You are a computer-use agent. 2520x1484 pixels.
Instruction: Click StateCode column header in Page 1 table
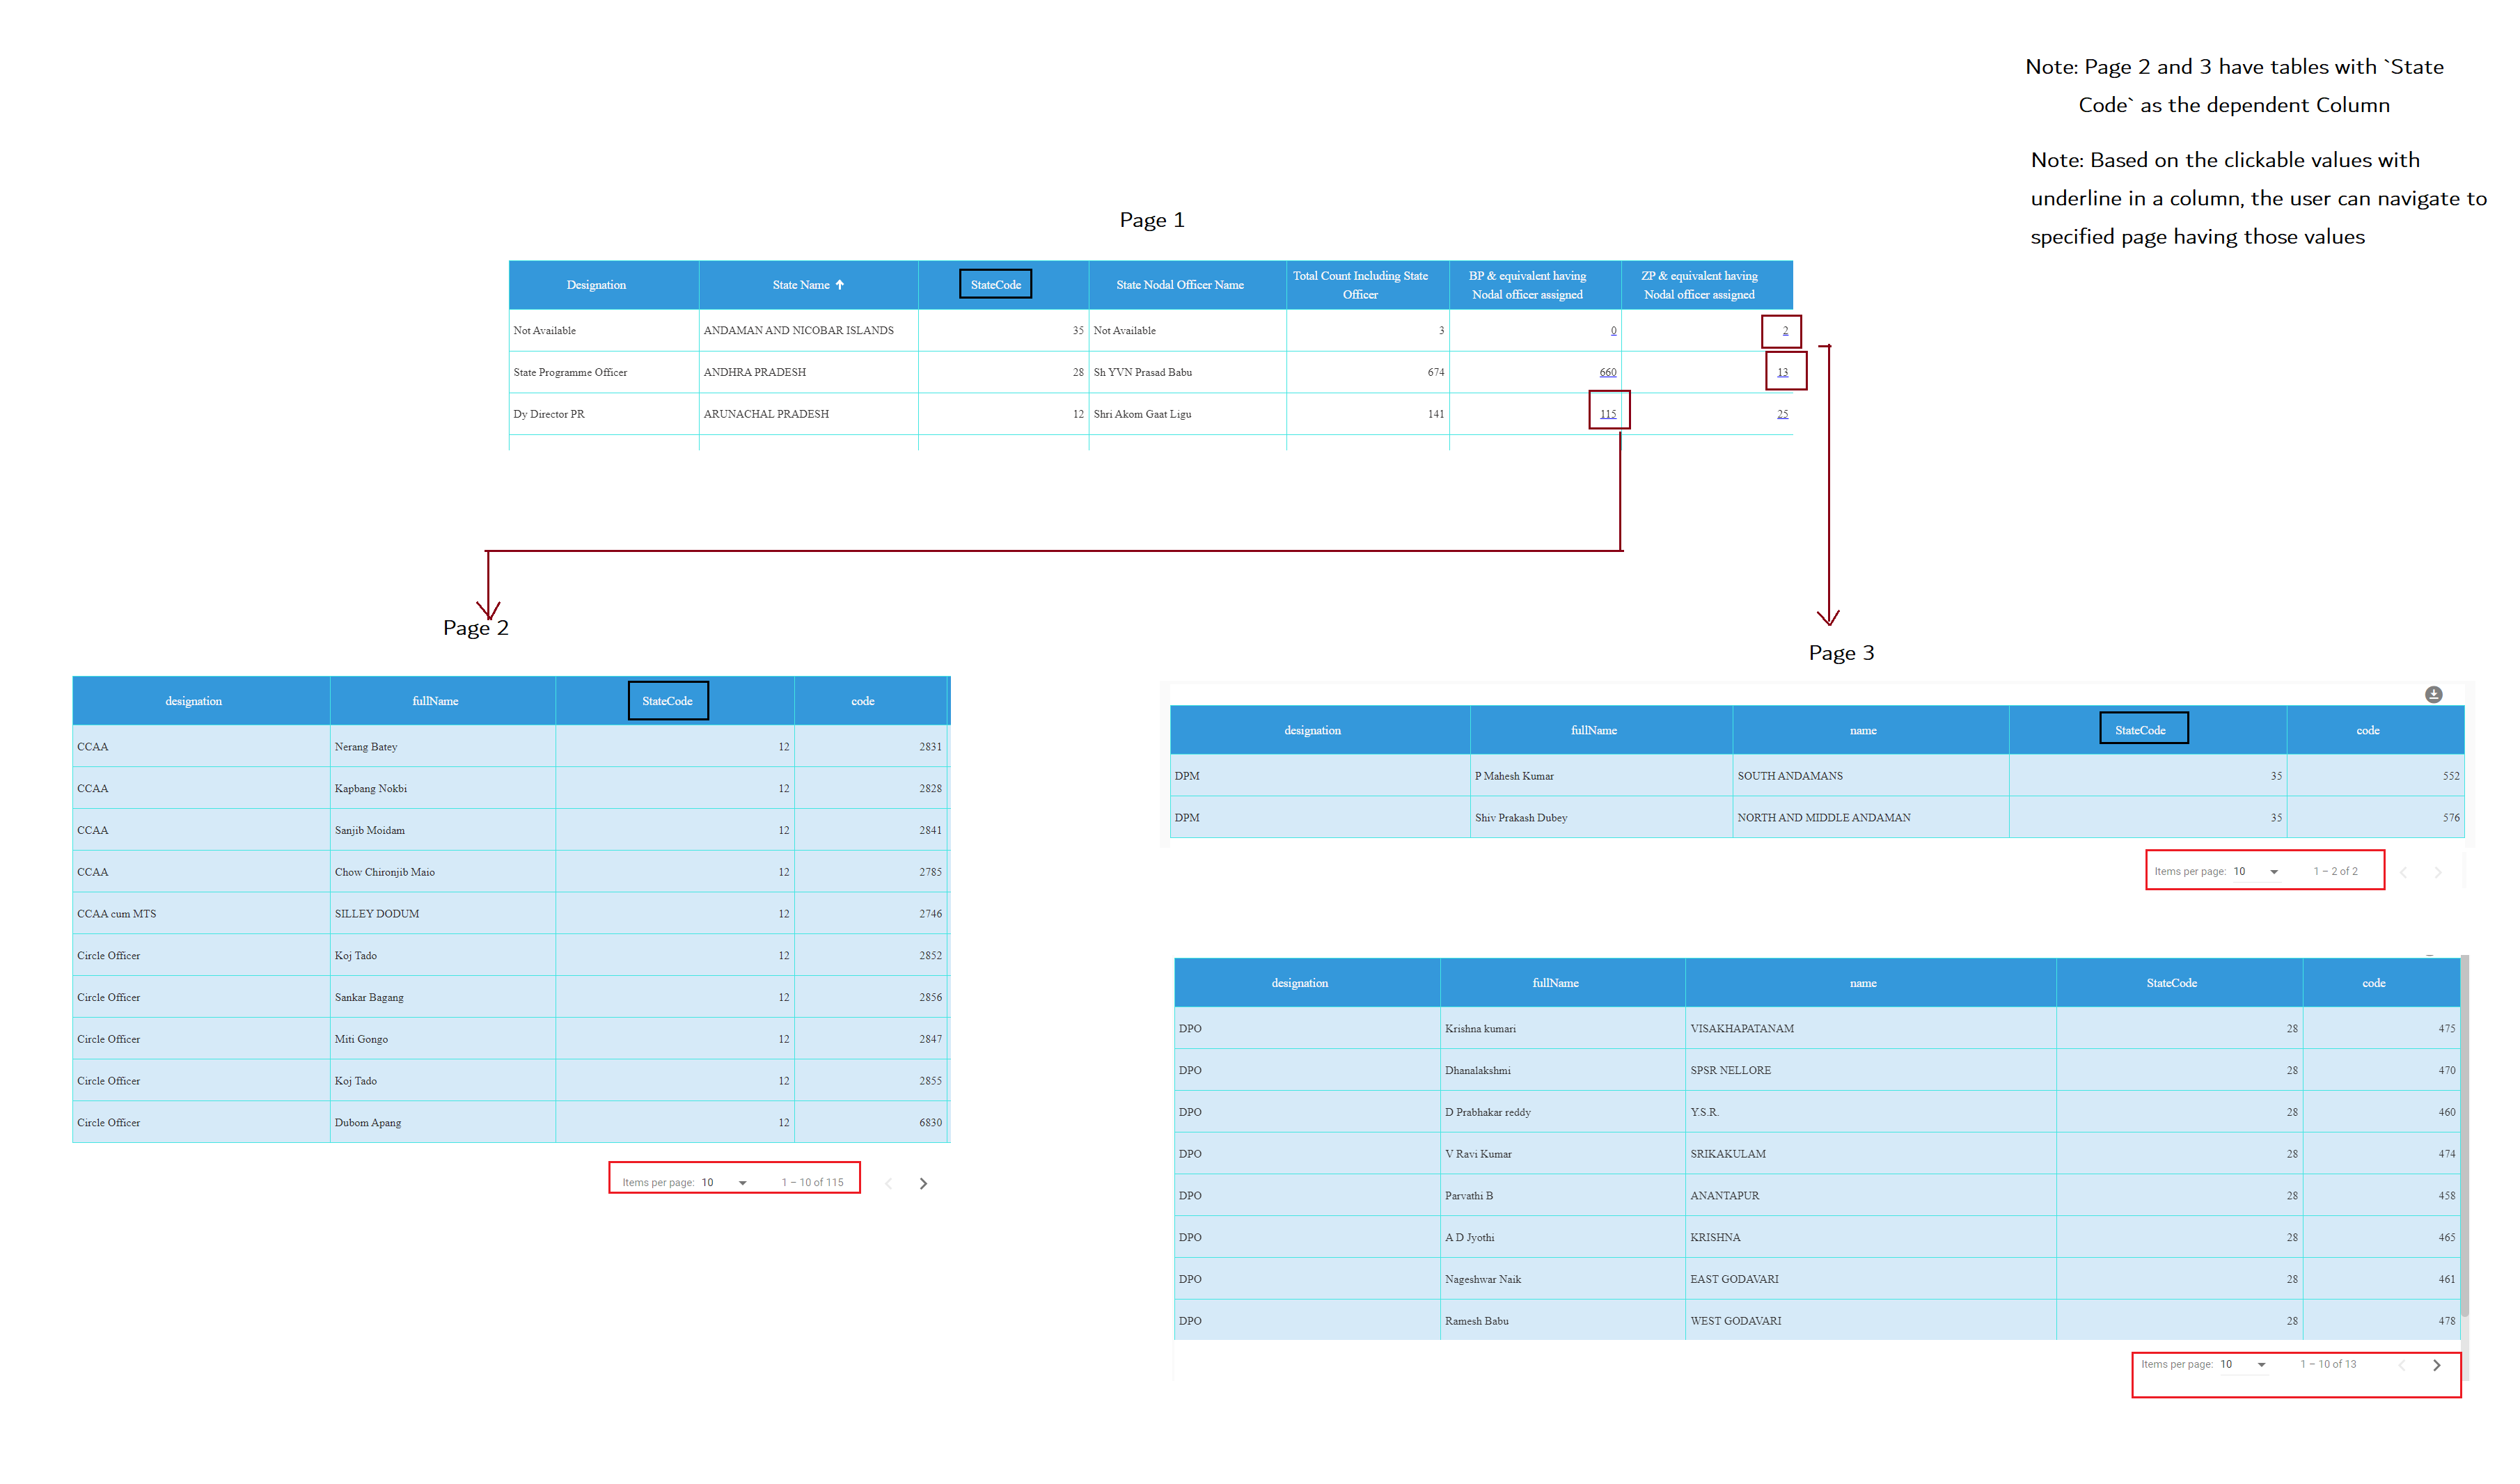[x=995, y=285]
